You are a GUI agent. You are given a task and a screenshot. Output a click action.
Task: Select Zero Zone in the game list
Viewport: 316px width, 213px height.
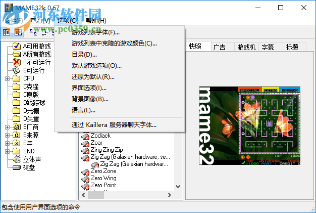coord(103,171)
